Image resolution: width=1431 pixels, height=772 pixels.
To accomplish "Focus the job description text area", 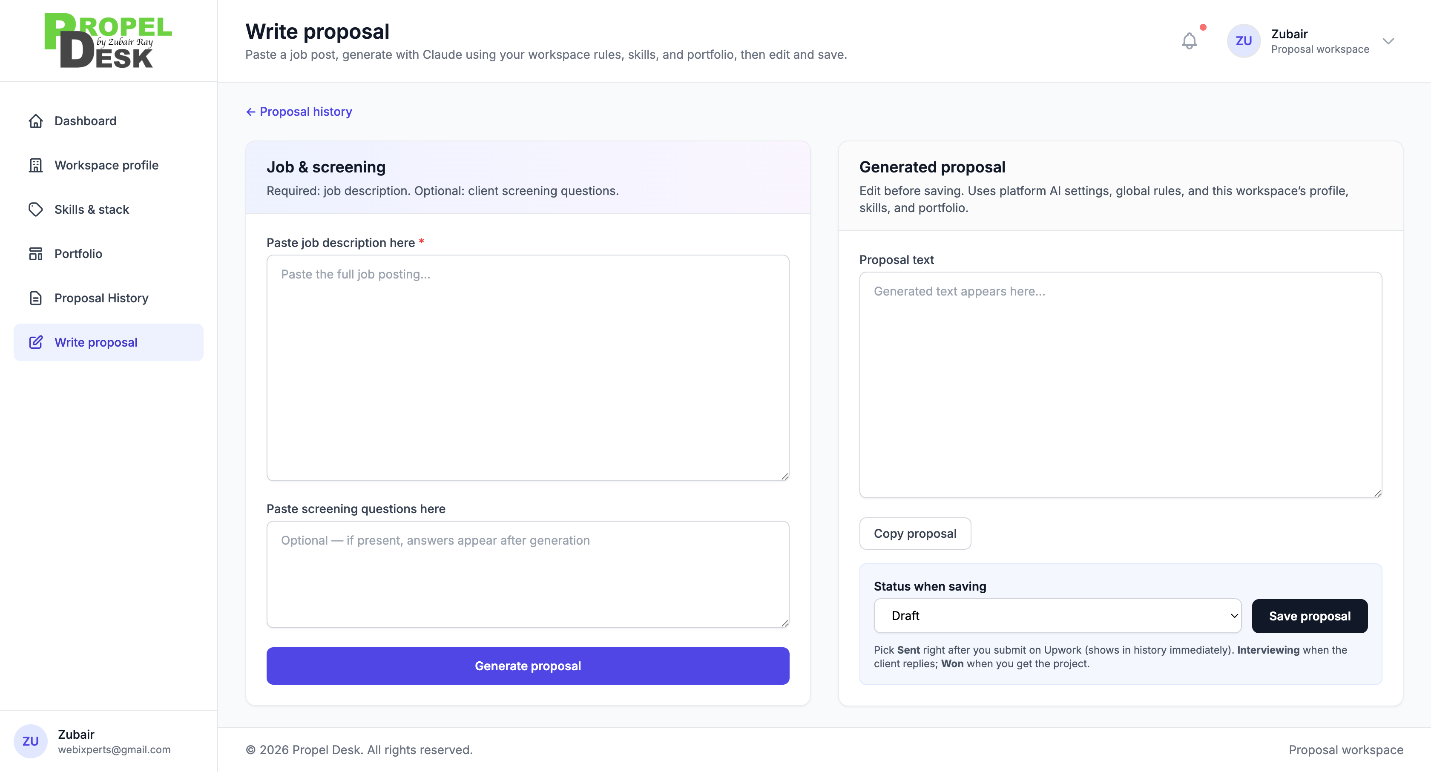I will (527, 367).
